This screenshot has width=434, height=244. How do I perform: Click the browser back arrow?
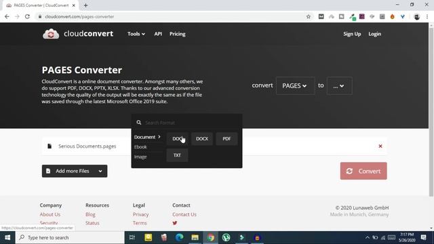7,16
